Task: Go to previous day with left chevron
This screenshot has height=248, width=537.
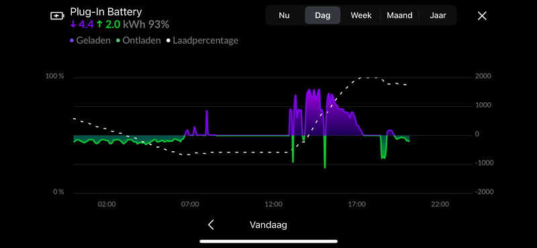Action: coord(211,224)
